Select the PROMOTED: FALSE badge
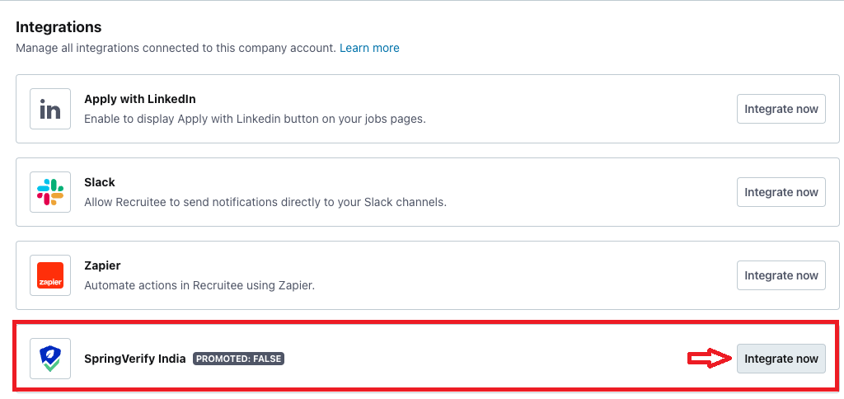Screen dimensions: 844x399 tap(238, 359)
